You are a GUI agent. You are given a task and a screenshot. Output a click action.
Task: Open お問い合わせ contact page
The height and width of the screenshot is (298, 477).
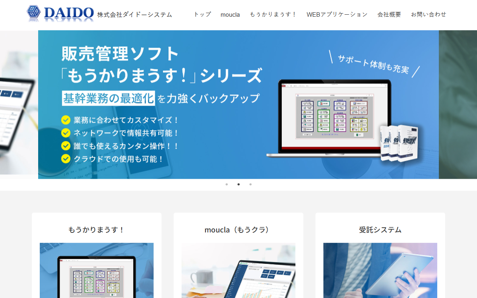click(429, 14)
